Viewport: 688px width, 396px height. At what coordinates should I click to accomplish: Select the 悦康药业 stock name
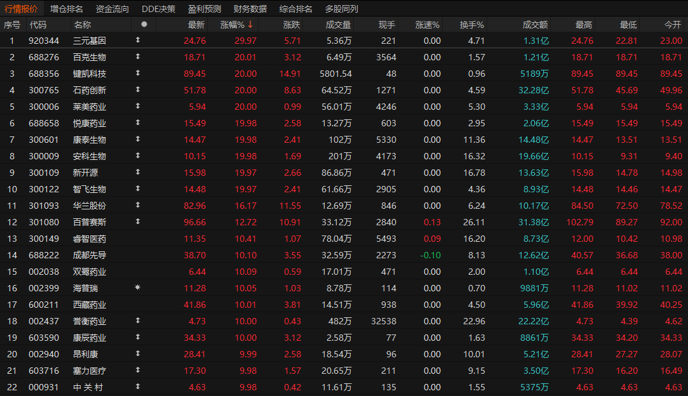(x=90, y=124)
